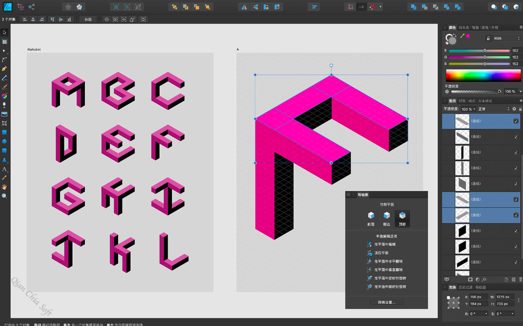This screenshot has height=326, width=523.
Task: Toggle the show grid toolbar icon
Action: click(x=350, y=7)
